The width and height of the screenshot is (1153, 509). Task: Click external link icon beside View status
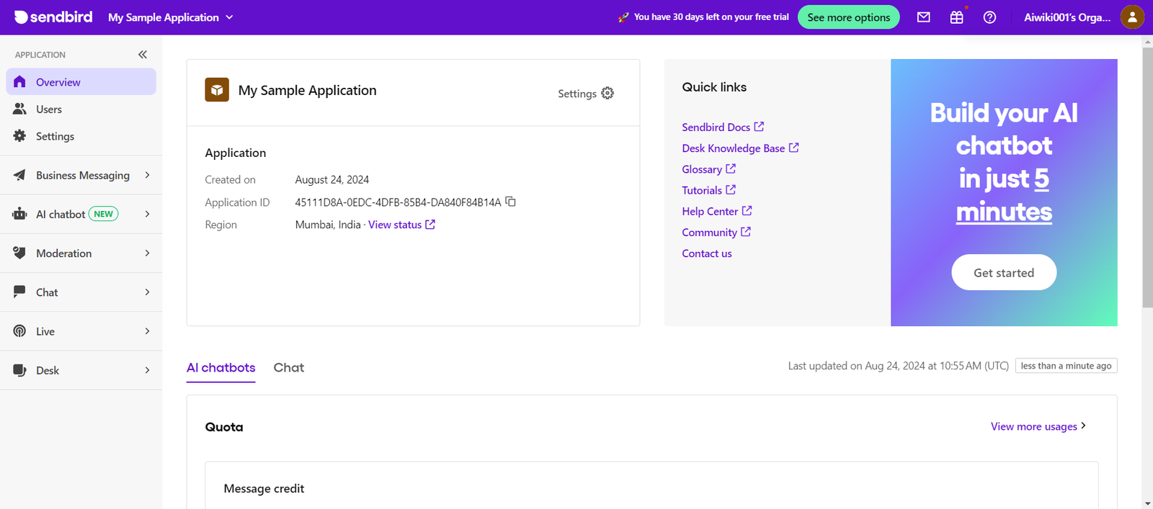[430, 225]
